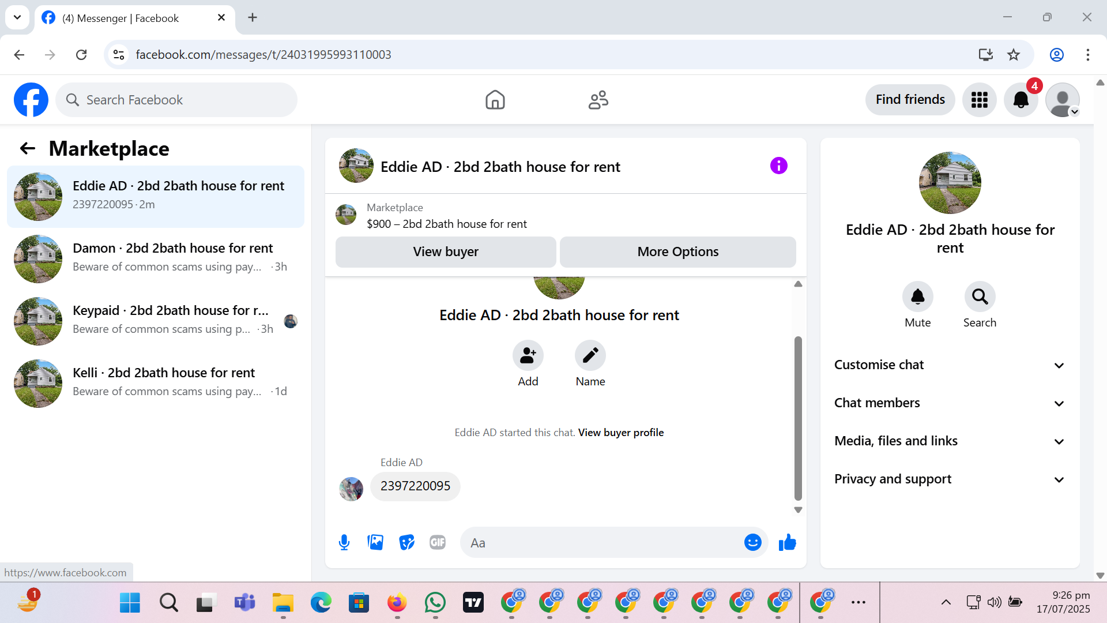Click chat scrollbar down arrow
The width and height of the screenshot is (1107, 623).
coord(798,510)
